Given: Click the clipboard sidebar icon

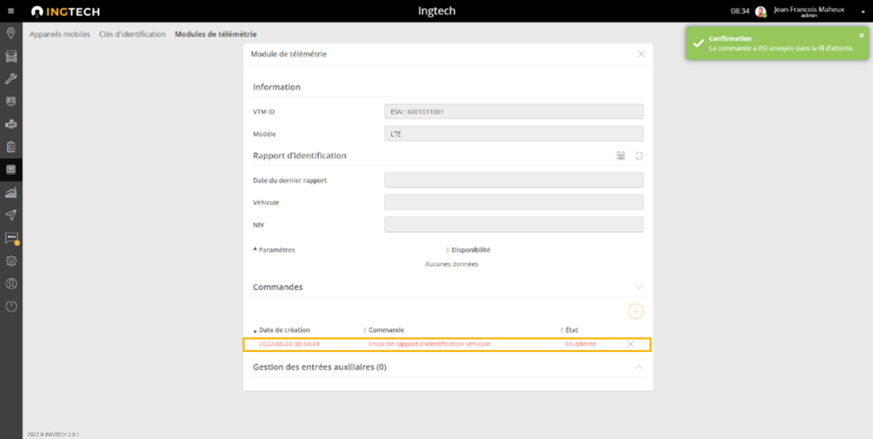Looking at the screenshot, I should (11, 147).
